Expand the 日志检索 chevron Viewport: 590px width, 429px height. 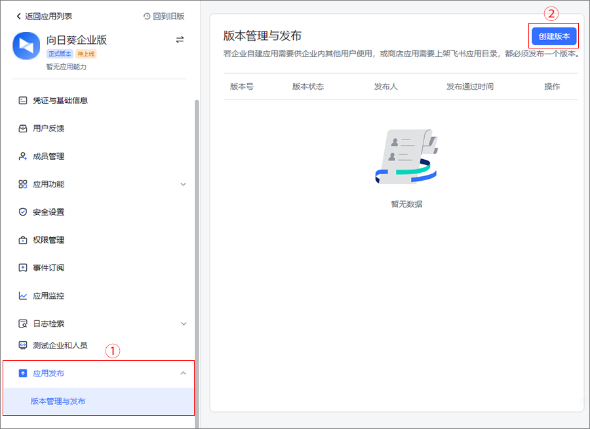pos(184,324)
